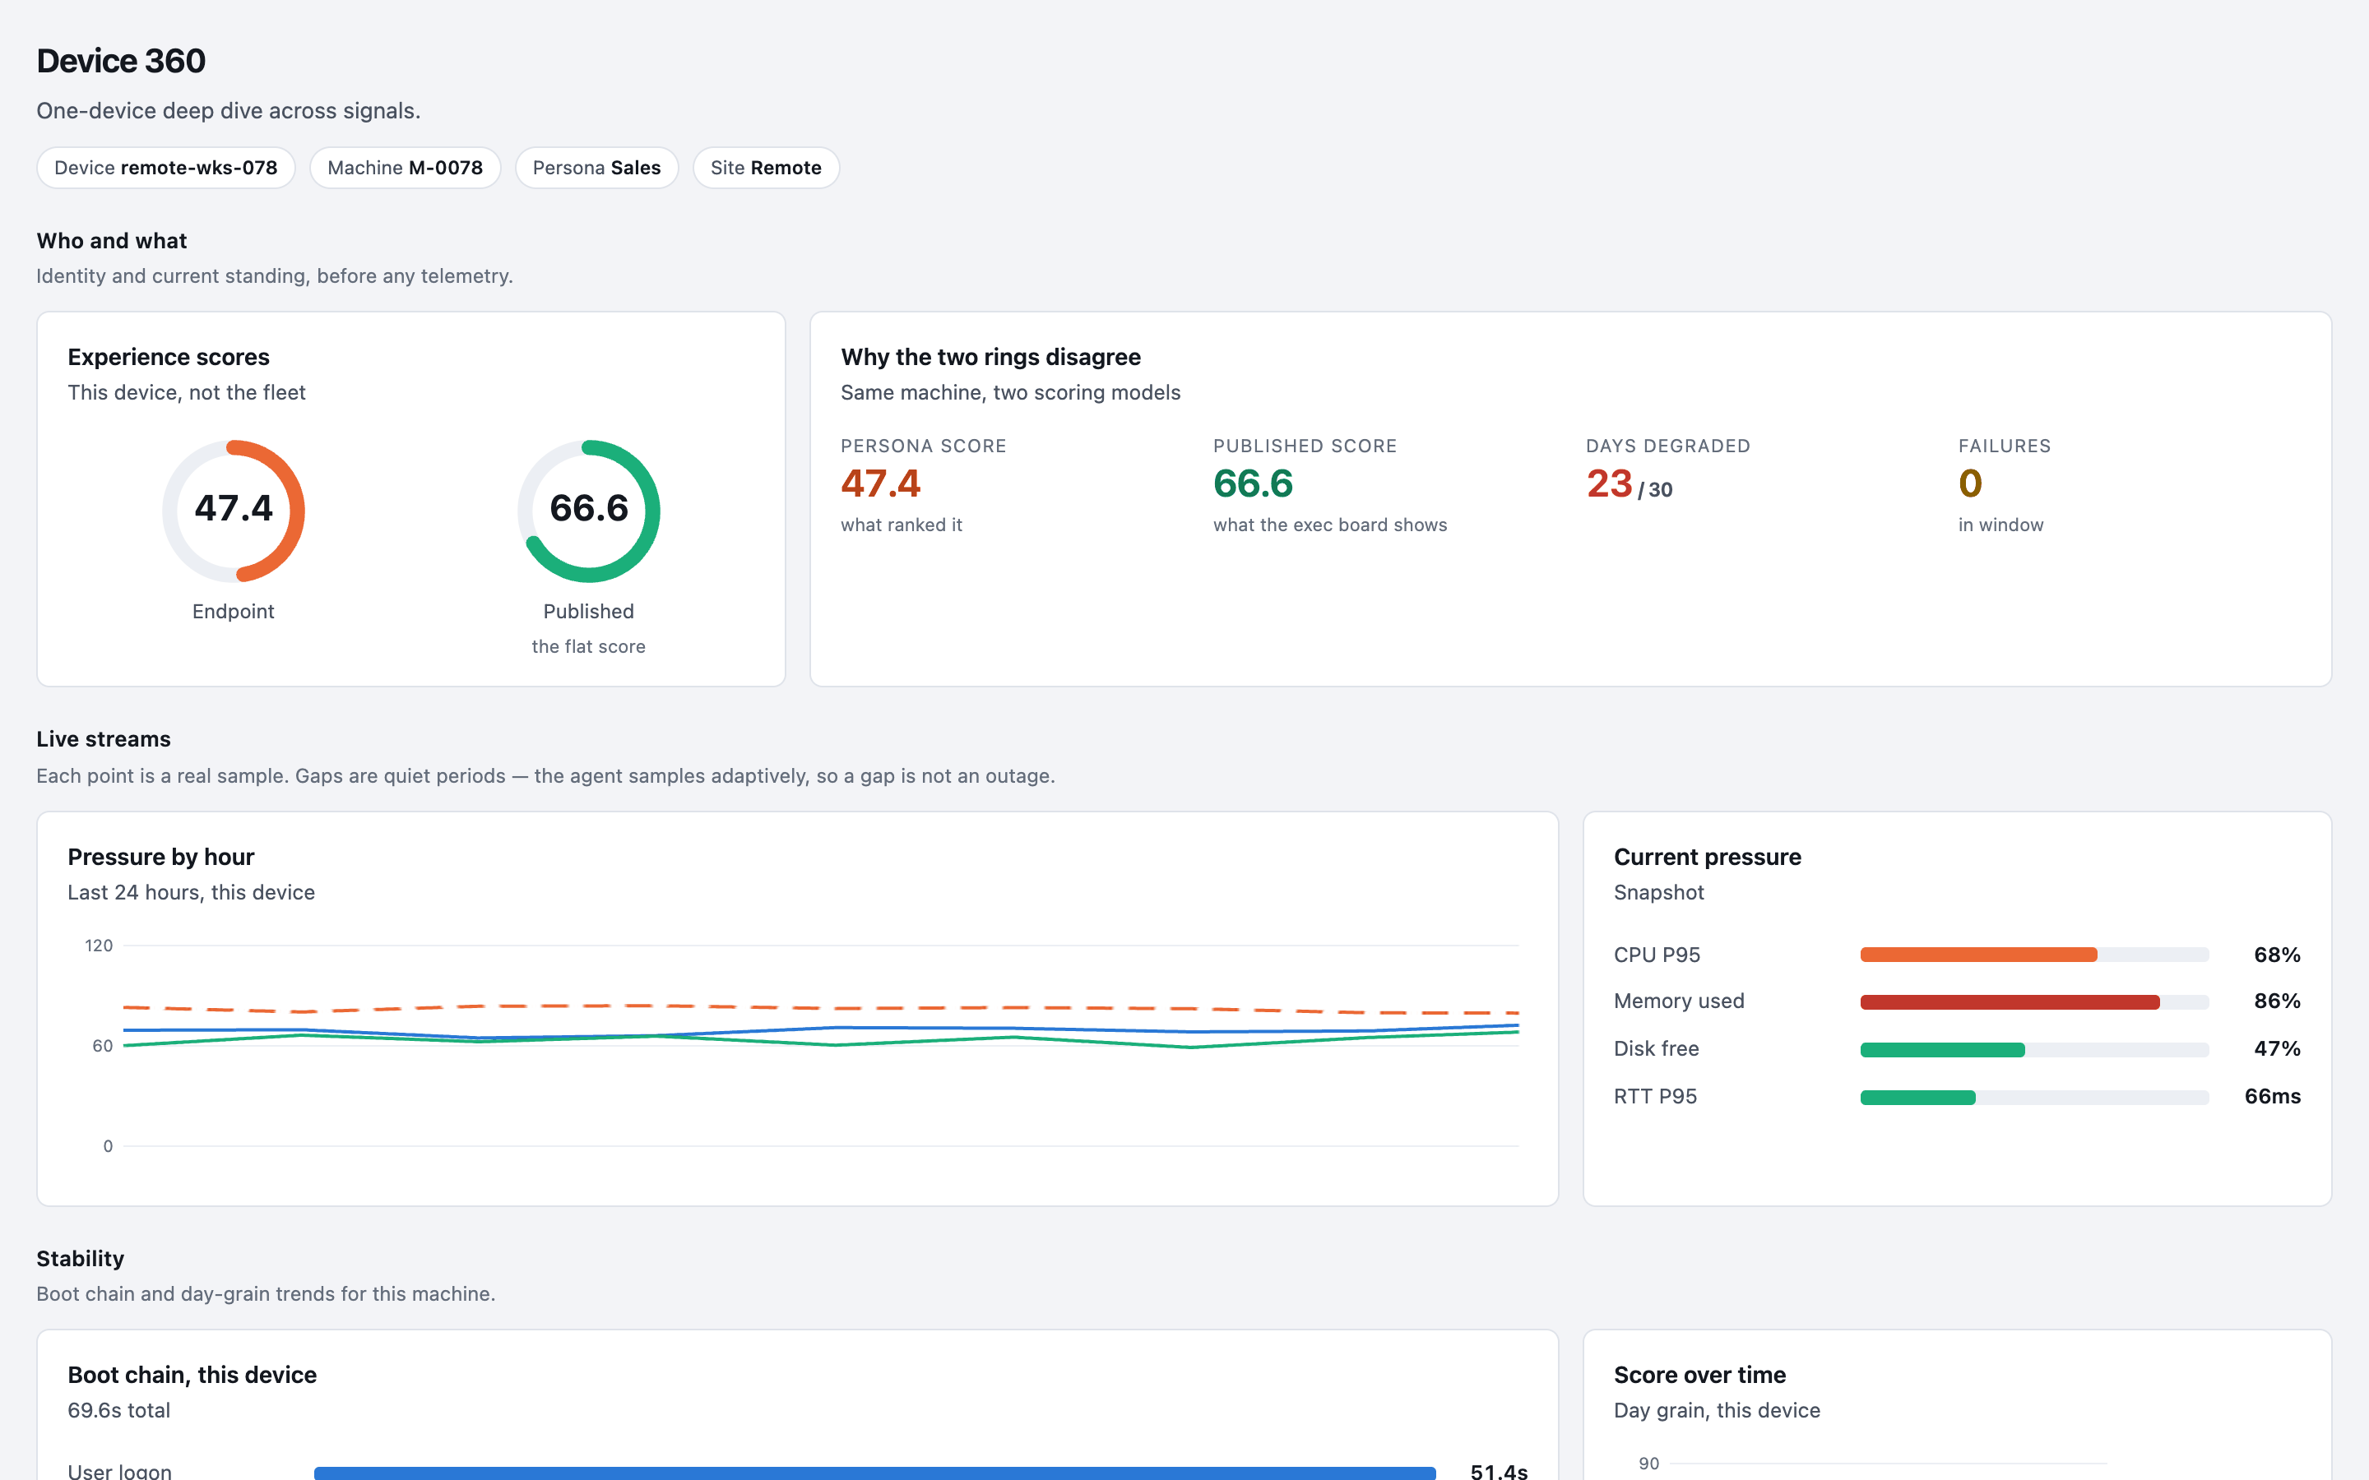Click the CPU P95 progress bar

click(x=2034, y=955)
